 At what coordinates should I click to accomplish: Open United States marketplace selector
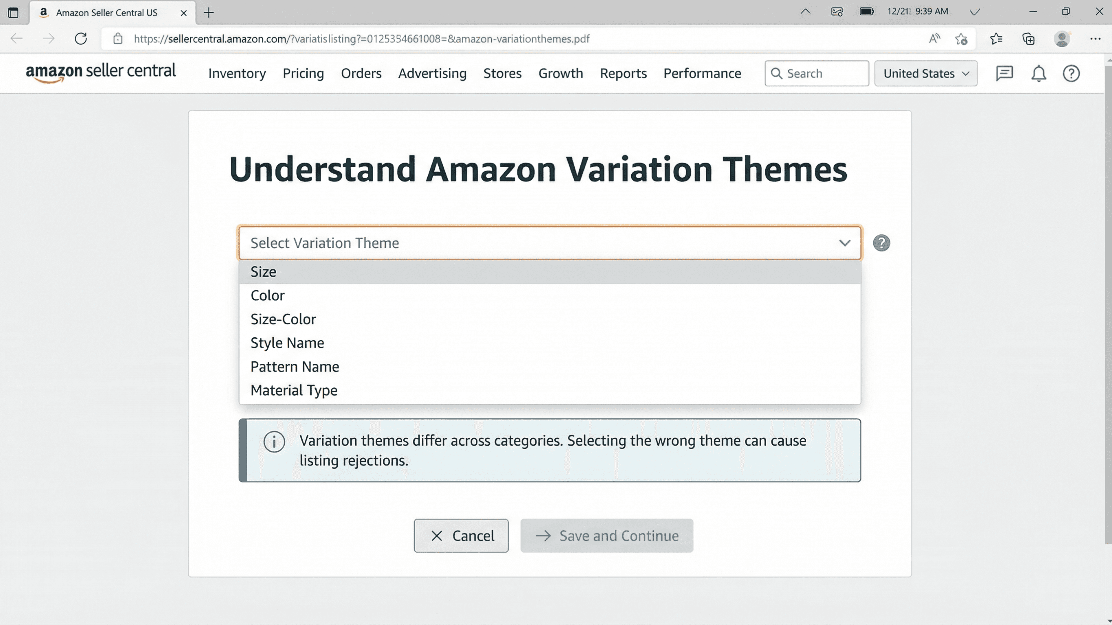pyautogui.click(x=926, y=73)
